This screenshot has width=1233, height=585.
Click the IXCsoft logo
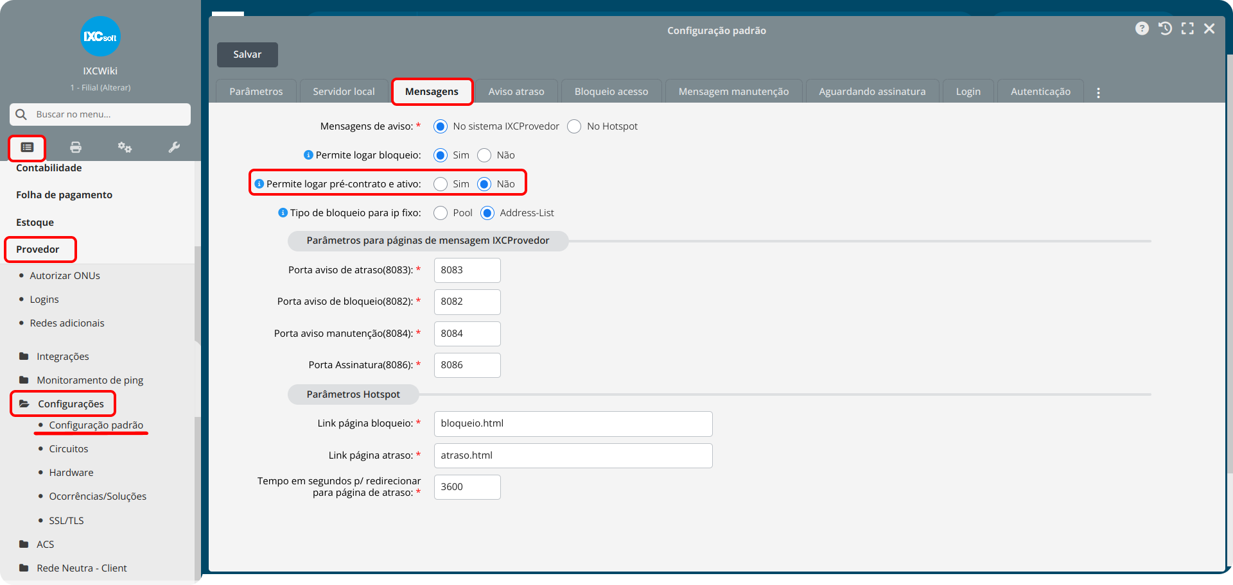tap(100, 37)
